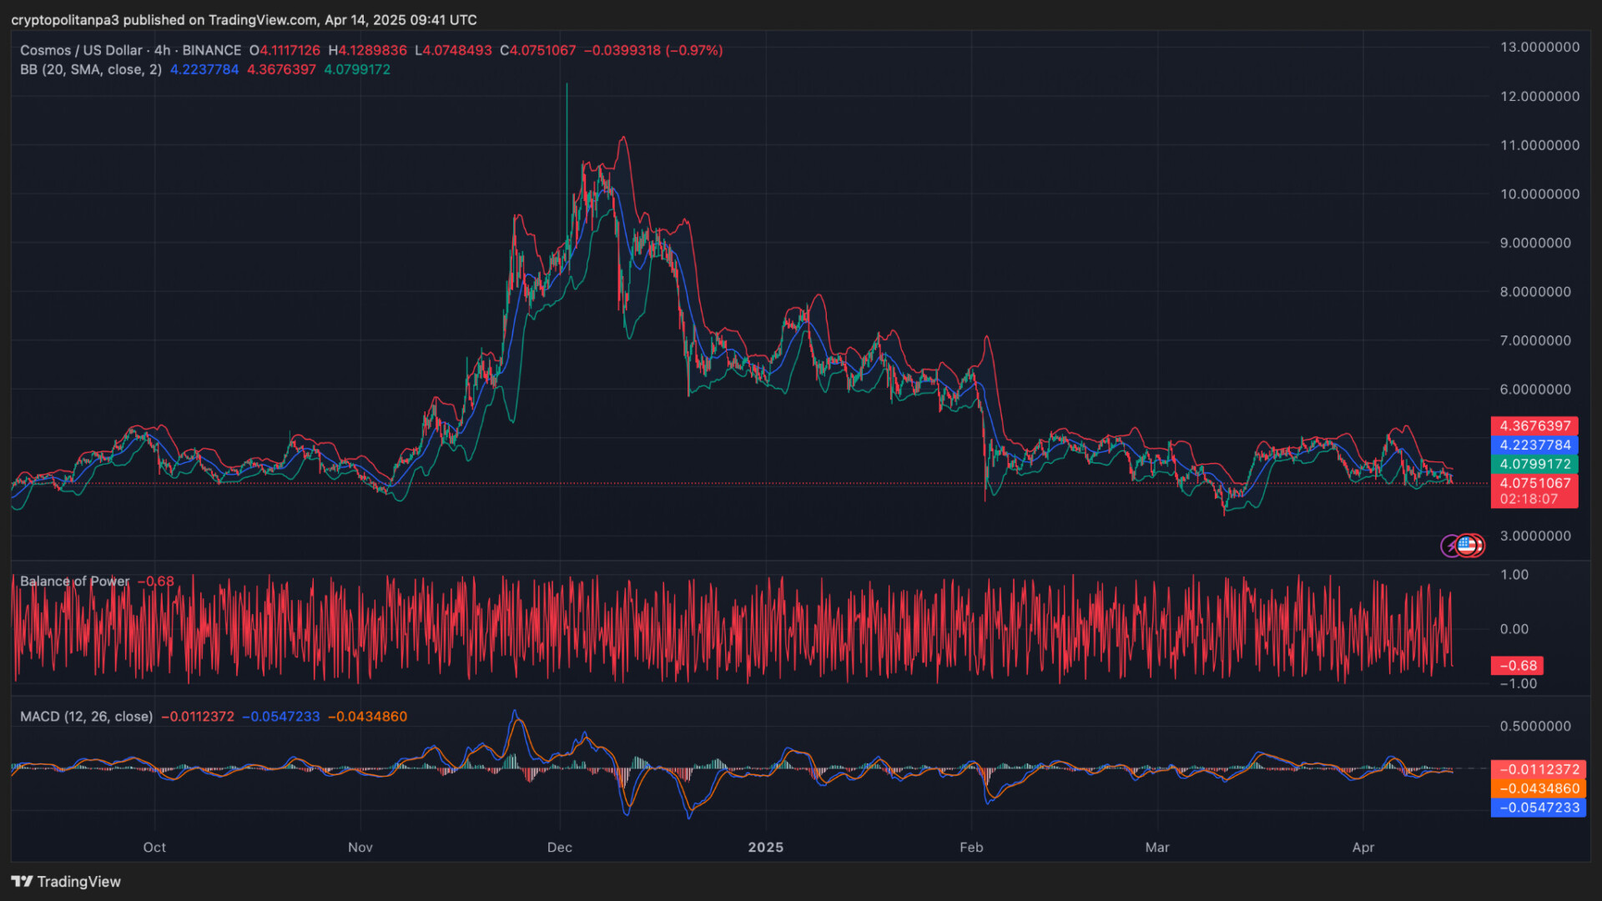Click the blue -0.0547233 MACD value tag

[x=1538, y=808]
